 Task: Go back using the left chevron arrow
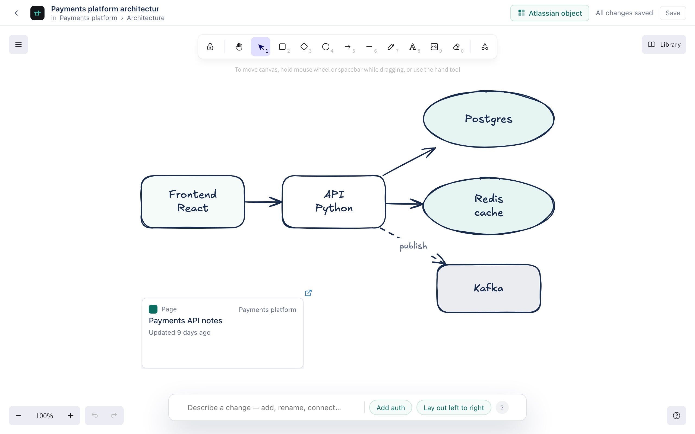[x=16, y=13]
